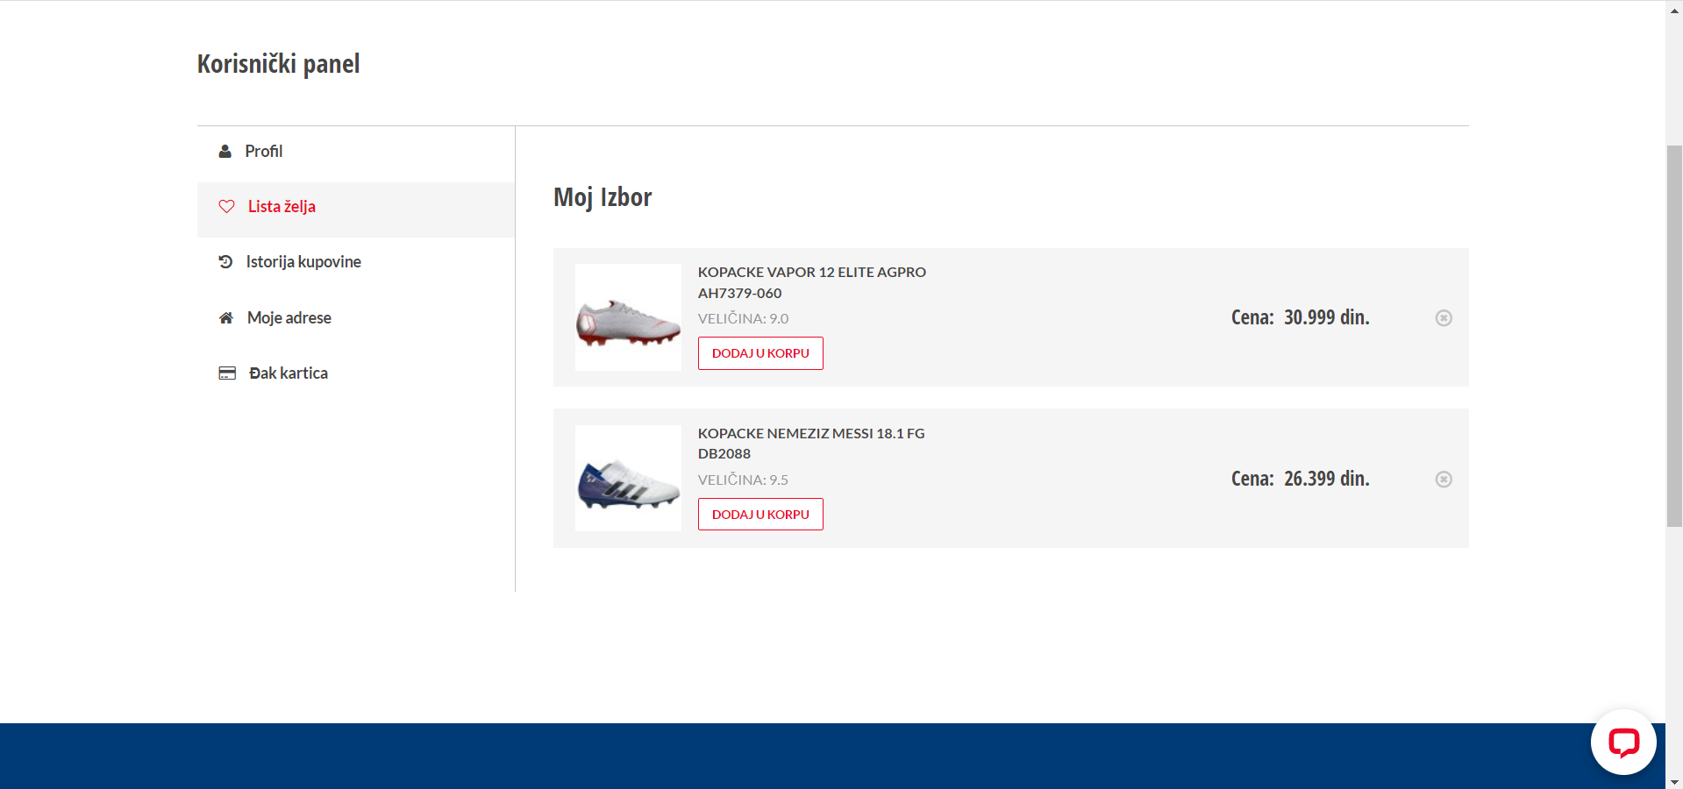Screen dimensions: 1683x789
Task: Remove Vapor 12 Elite from wishlist
Action: [x=1443, y=318]
